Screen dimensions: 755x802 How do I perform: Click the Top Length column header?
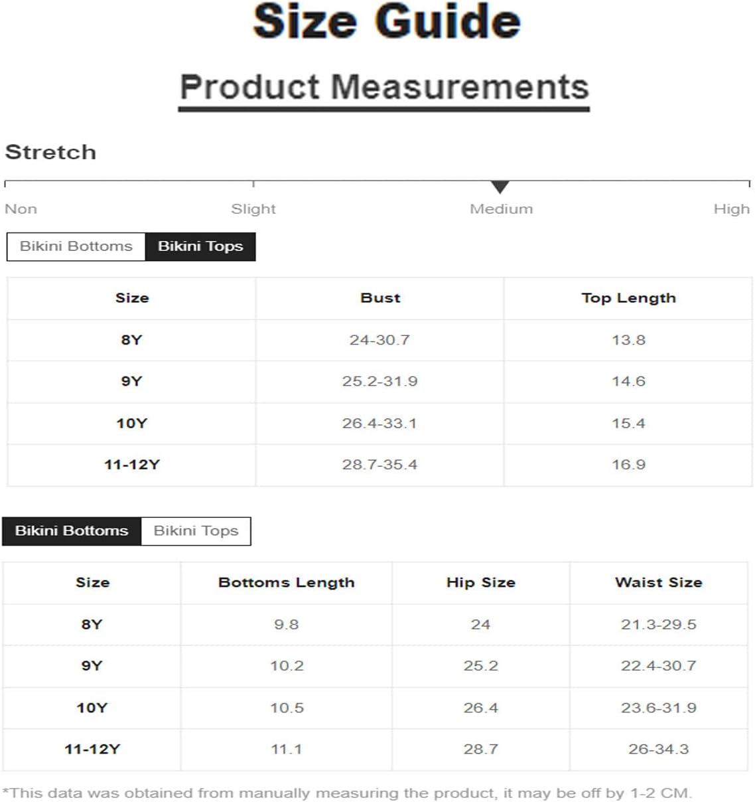point(628,298)
